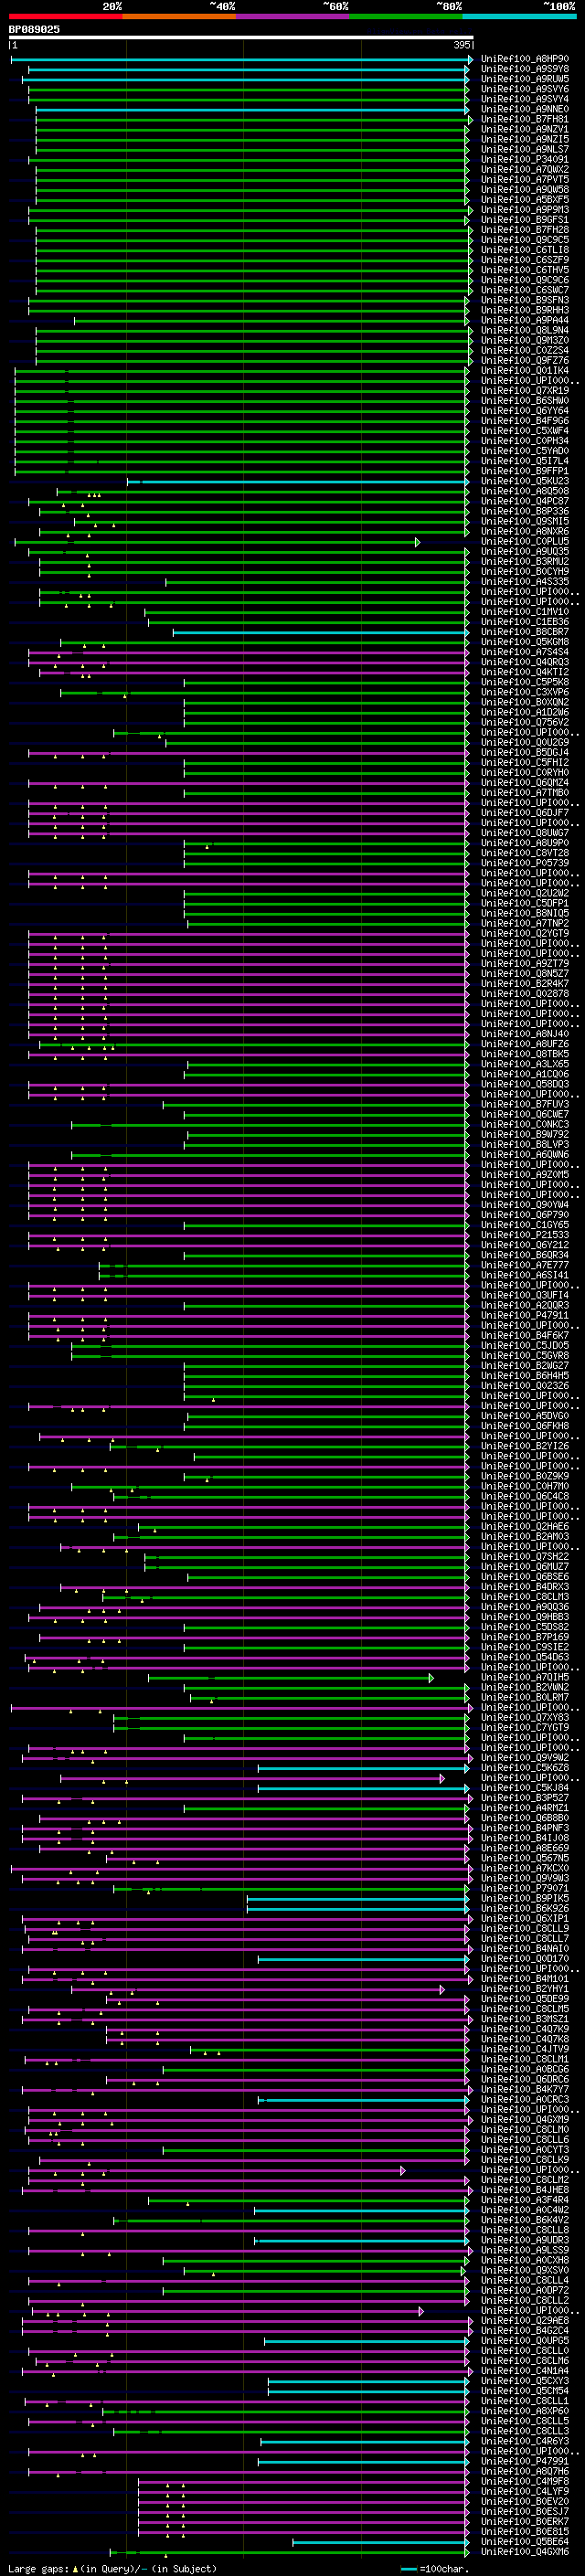
Task: Select hit label UniRef100_B6SHW0
Action: 525,401
